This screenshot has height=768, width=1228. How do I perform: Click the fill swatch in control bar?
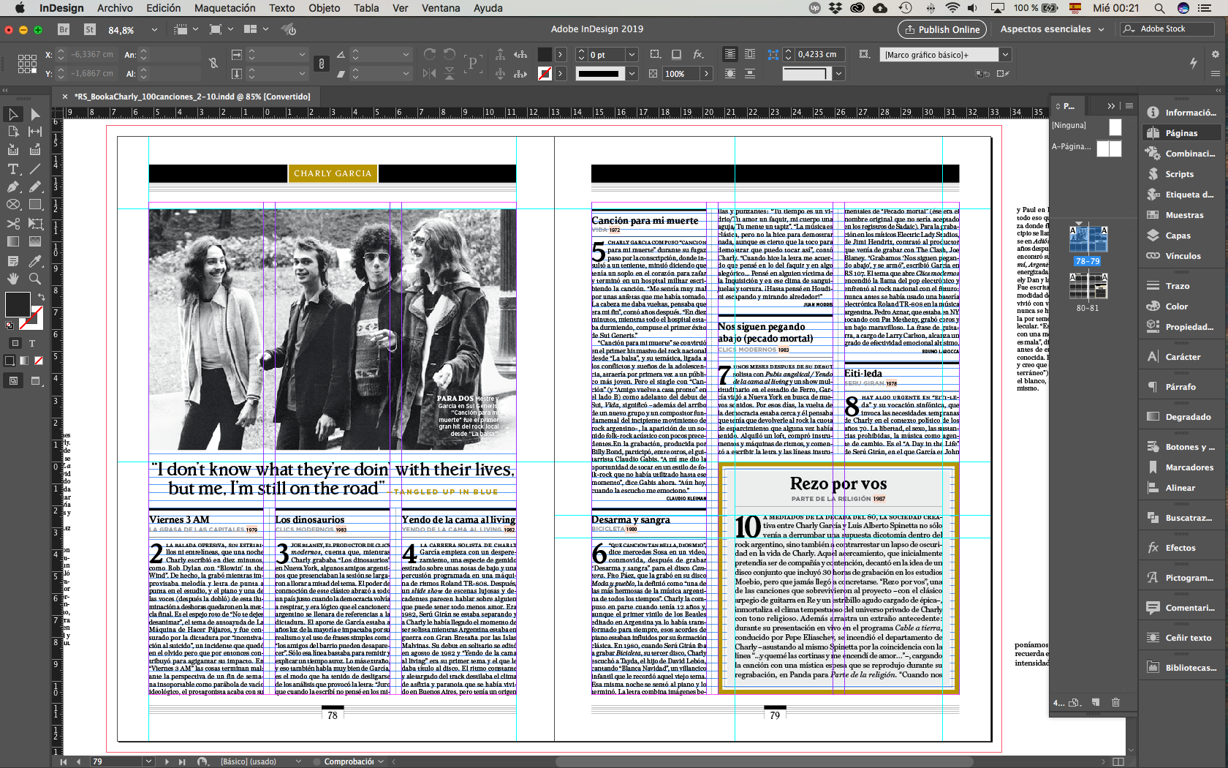click(545, 54)
